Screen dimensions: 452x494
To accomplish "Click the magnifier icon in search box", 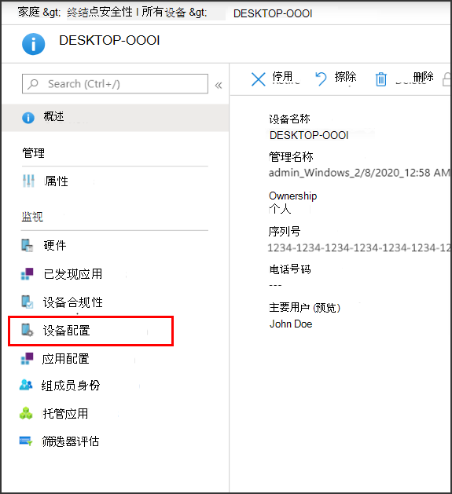I will point(32,84).
